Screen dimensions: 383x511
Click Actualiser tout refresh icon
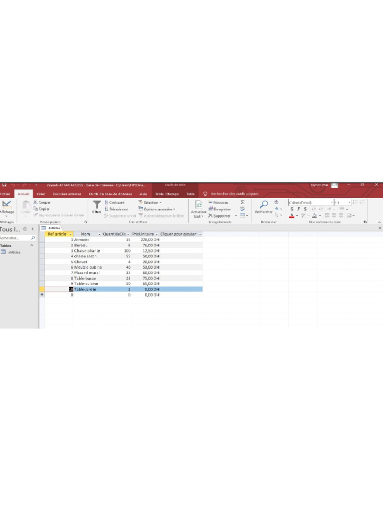198,205
